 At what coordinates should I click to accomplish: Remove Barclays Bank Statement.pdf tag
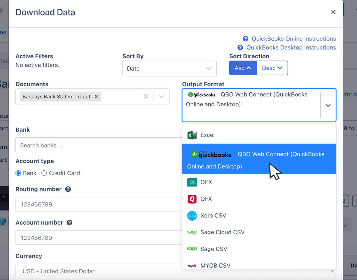pos(96,96)
